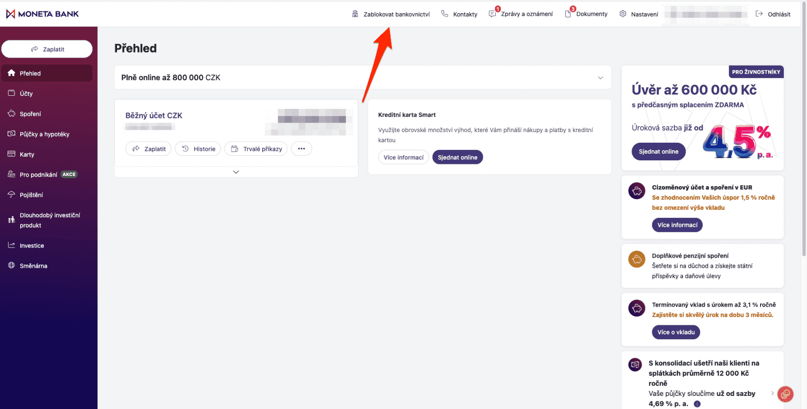
Task: Click the Přehled home icon in the sidebar
Action: point(11,73)
